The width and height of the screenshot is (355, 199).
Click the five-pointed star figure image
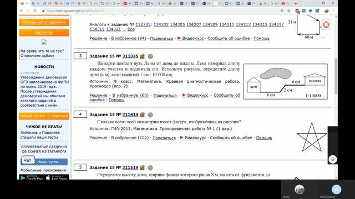point(312,137)
